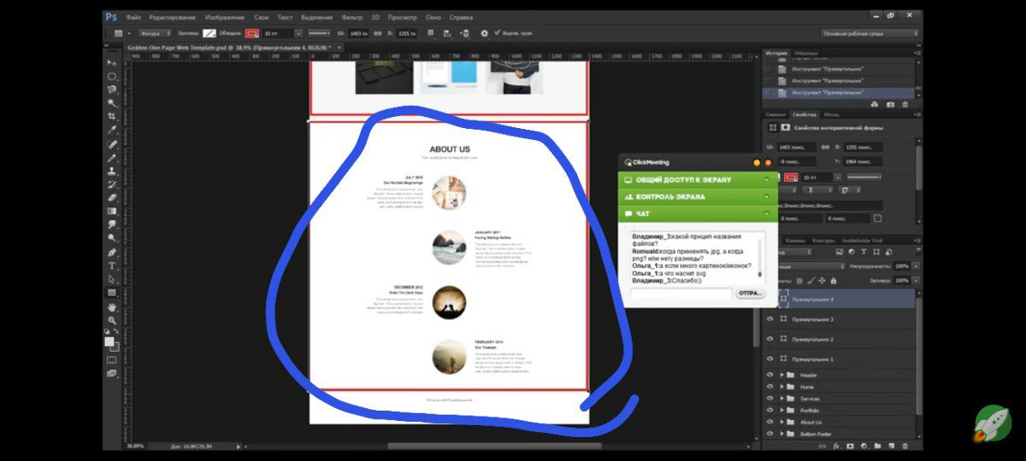Filter layers by type layers
The height and width of the screenshot is (461, 1026).
[864, 252]
